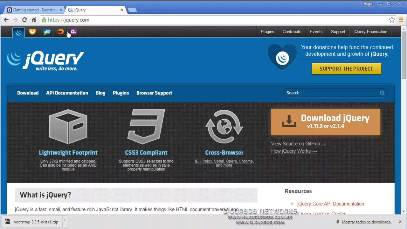Image resolution: width=407 pixels, height=229 pixels.
Task: Open the browser list link IE, Firefox, Safari
Action: (224, 163)
